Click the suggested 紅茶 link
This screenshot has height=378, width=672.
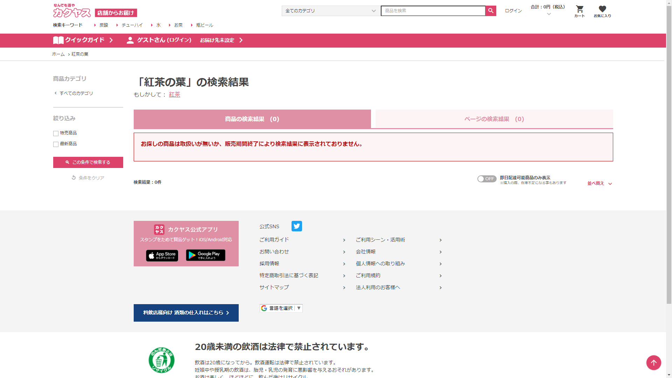coord(174,94)
